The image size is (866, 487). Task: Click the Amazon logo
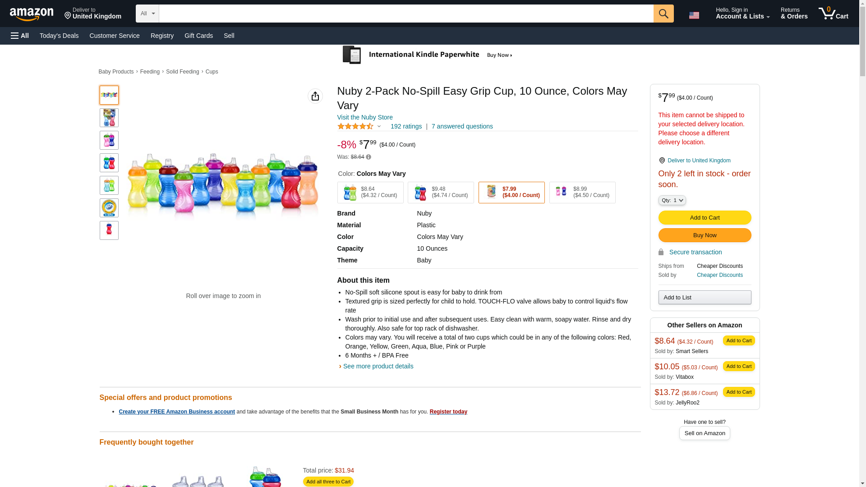pos(32,14)
